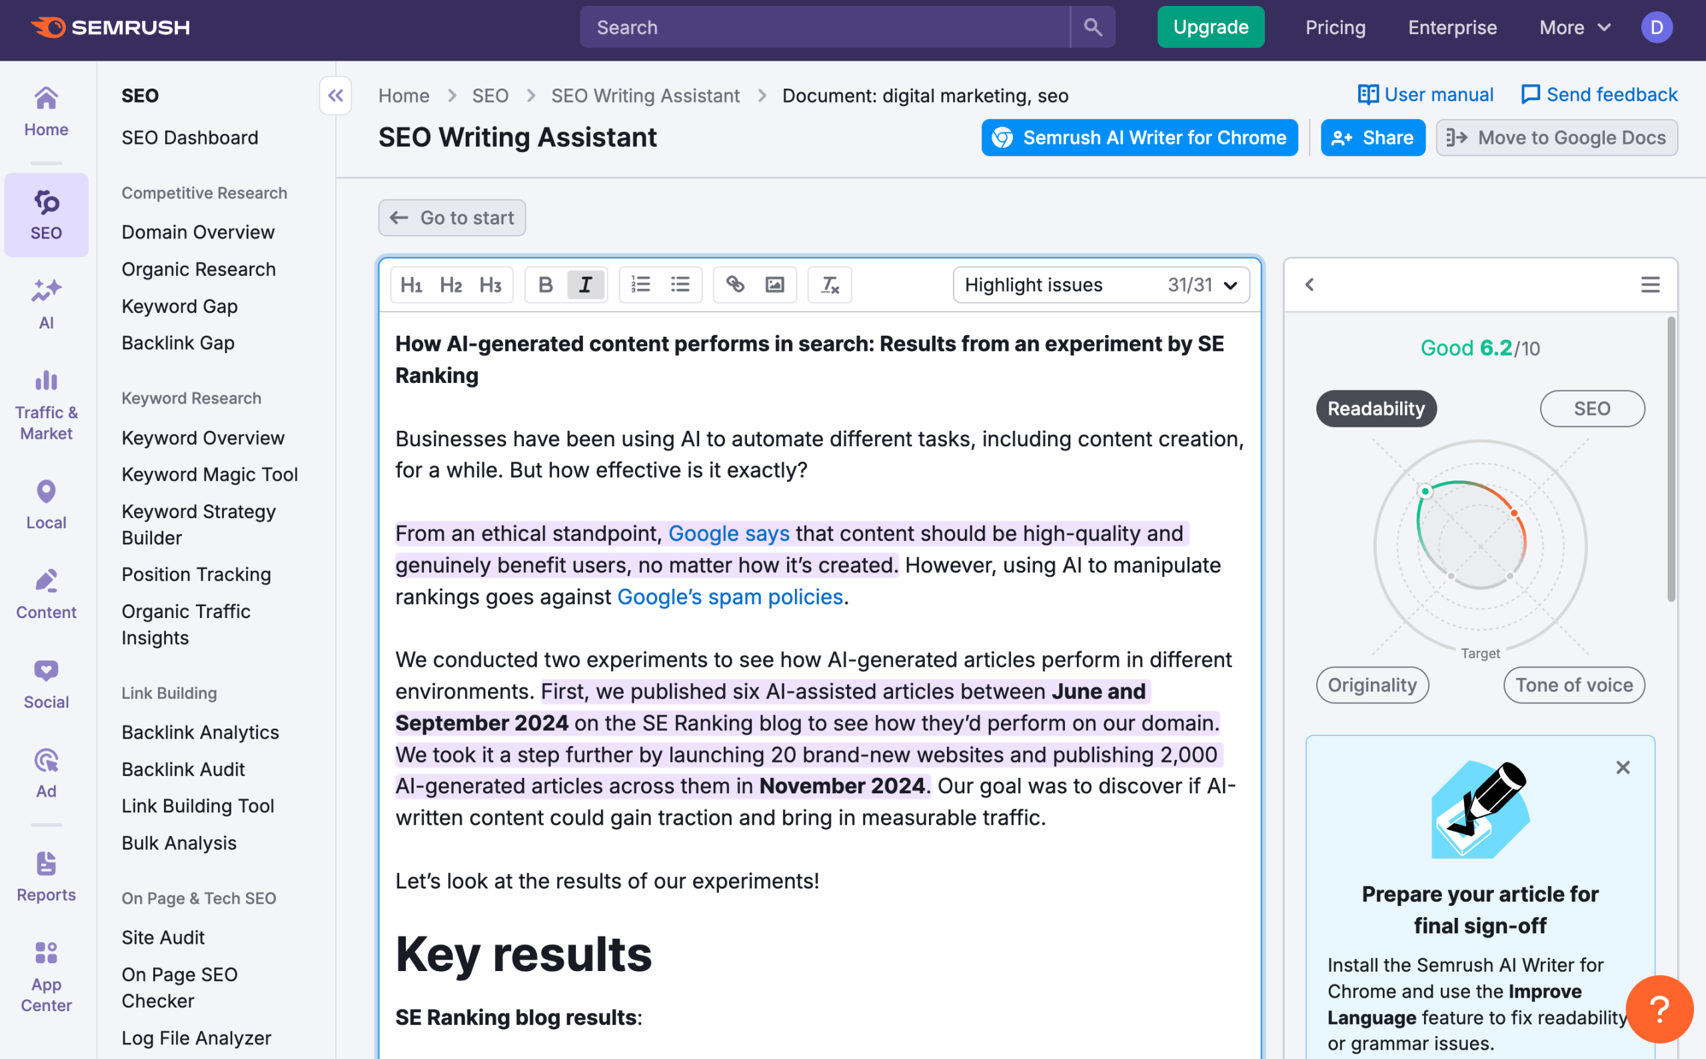
Task: Open the user avatar D menu
Action: 1656,27
